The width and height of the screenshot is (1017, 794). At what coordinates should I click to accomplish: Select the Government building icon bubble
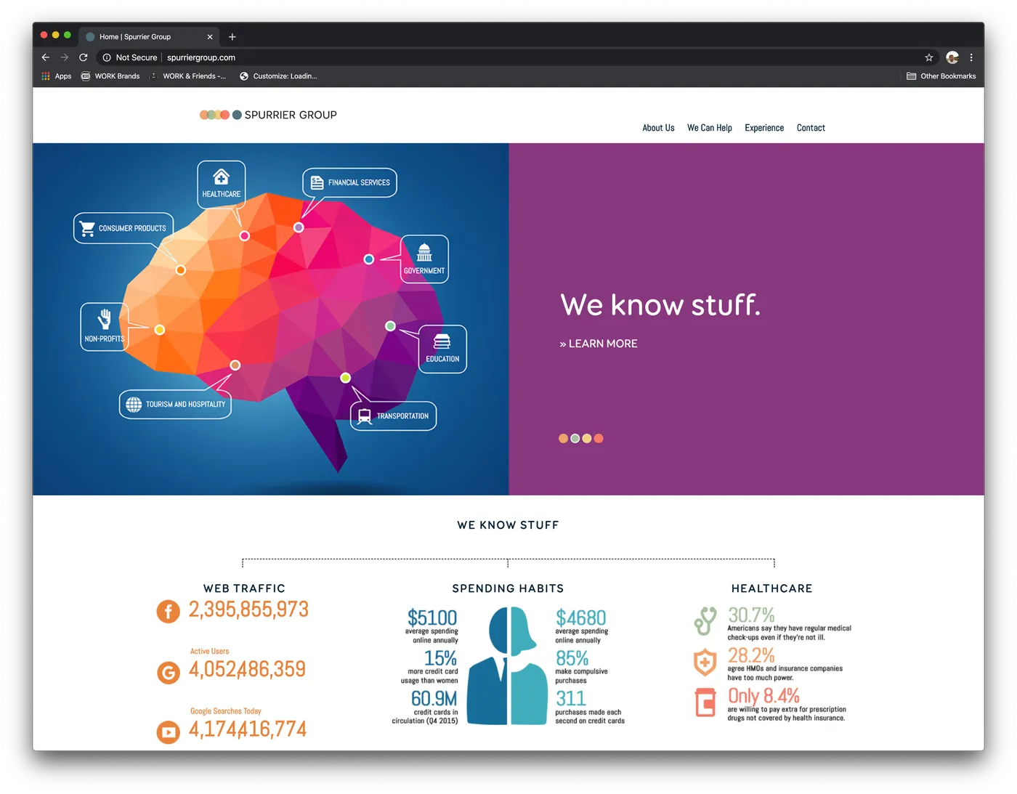coord(424,259)
